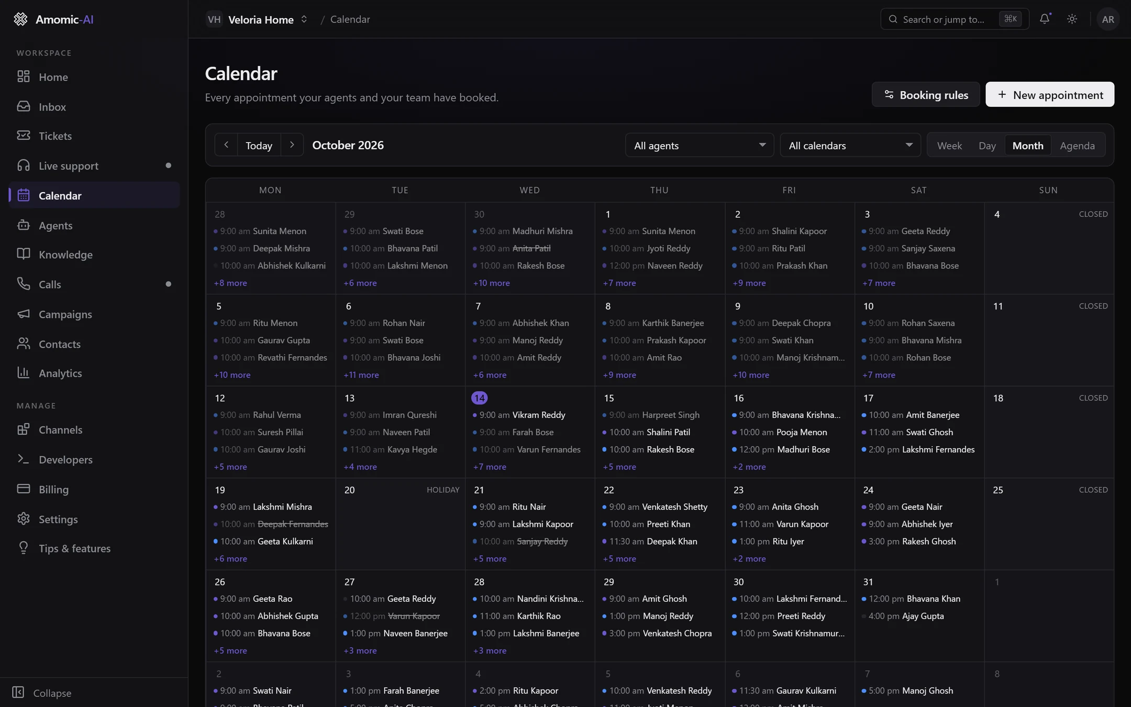
Task: Expand Veloria Home workspace switcher
Action: pos(257,19)
